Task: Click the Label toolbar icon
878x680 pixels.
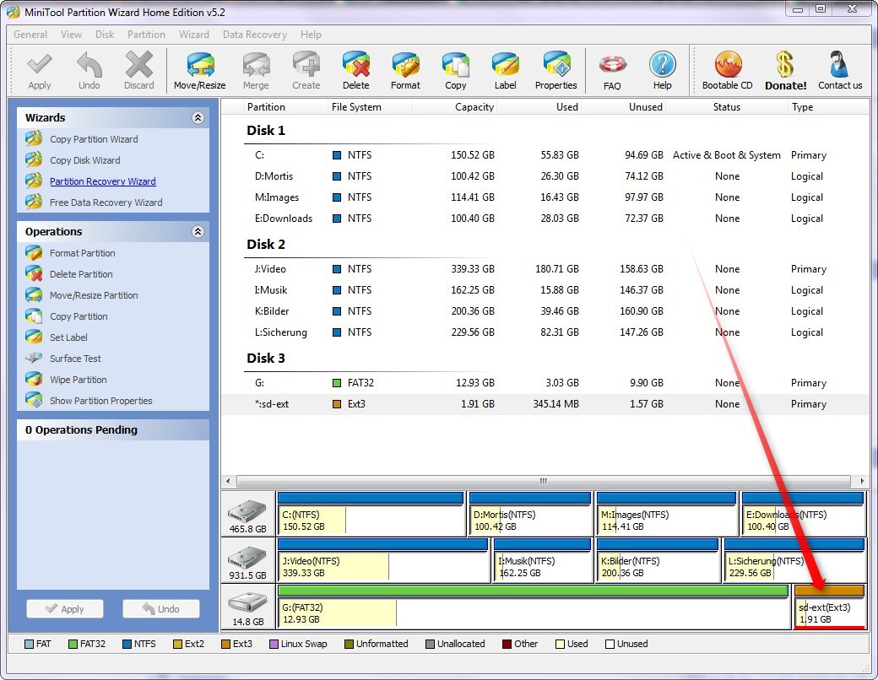Action: [505, 71]
